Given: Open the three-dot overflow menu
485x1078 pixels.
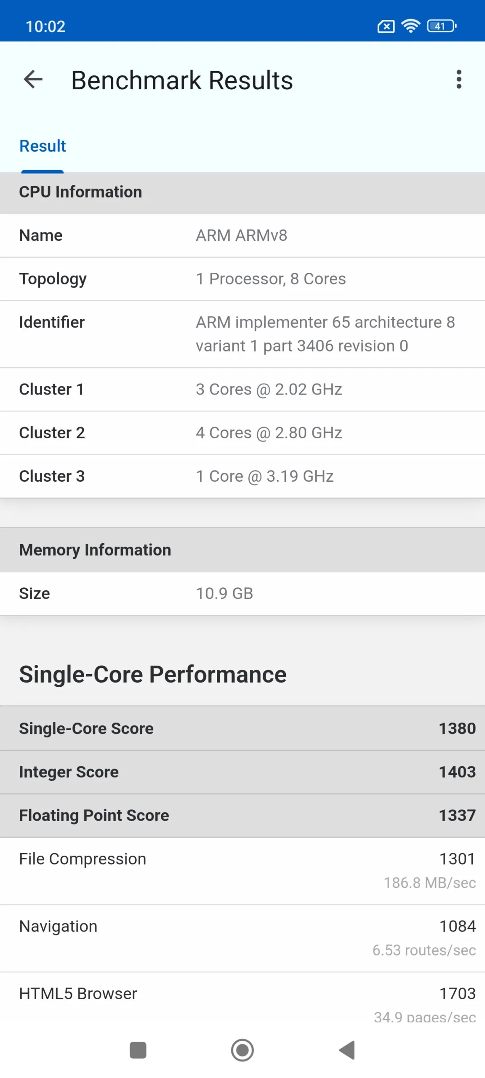Looking at the screenshot, I should pyautogui.click(x=459, y=80).
